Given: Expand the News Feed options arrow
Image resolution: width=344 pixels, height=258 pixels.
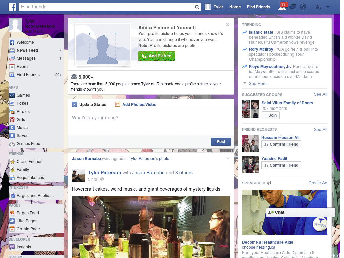Looking at the screenshot, I should point(60,50).
